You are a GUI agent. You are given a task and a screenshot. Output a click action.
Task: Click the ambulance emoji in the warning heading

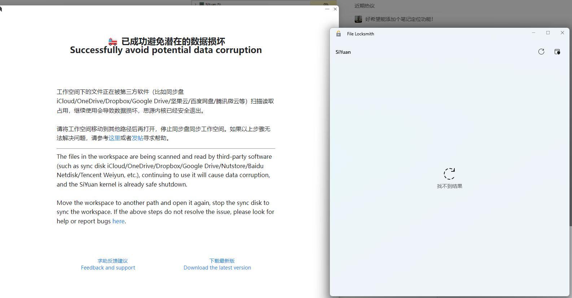pos(112,41)
